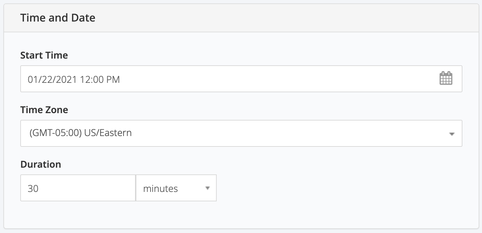The image size is (482, 233).
Task: Expand the minutes unit dropdown arrow
Action: (208, 188)
